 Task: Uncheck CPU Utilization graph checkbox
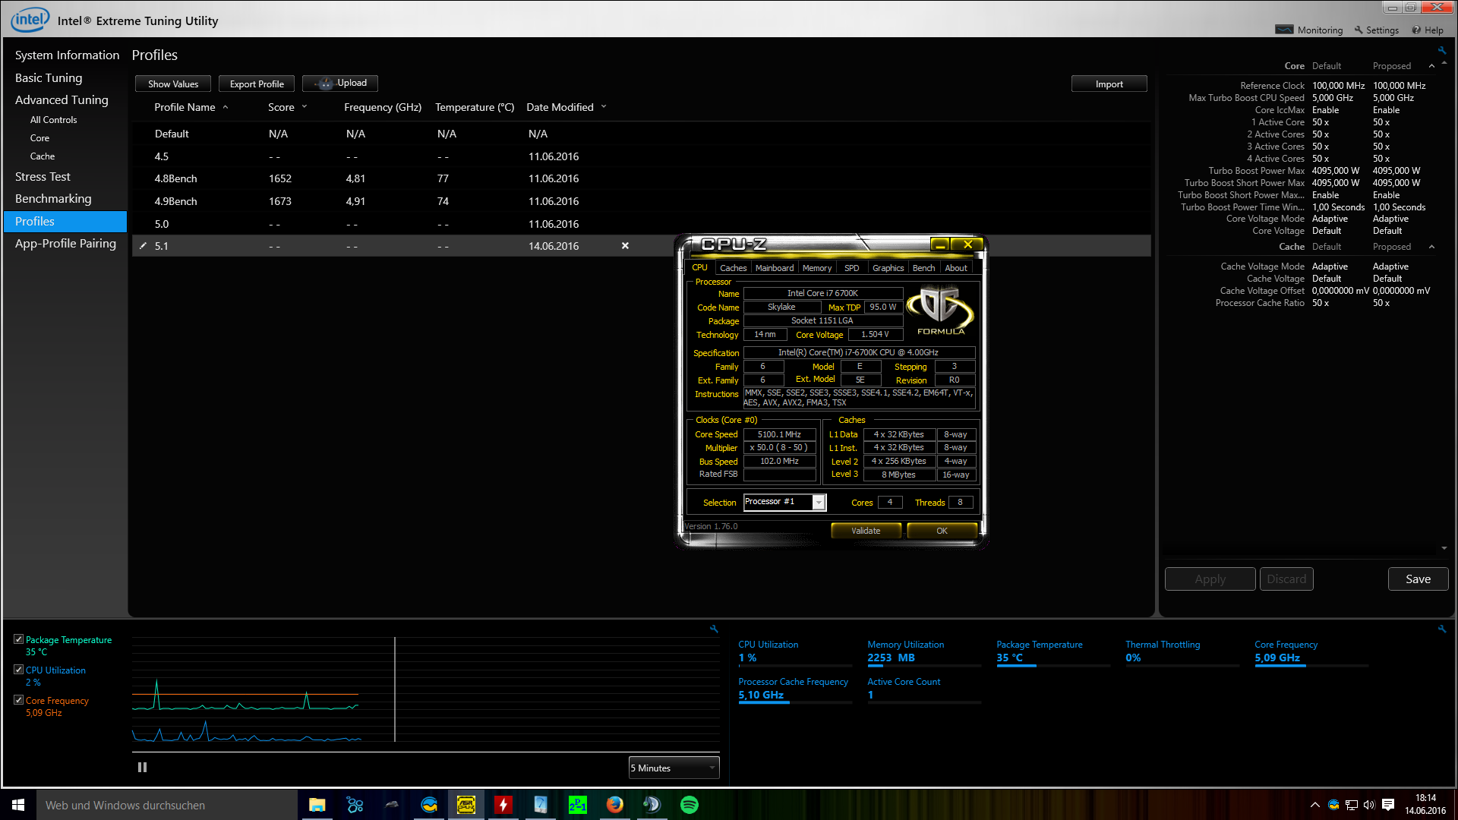18,670
